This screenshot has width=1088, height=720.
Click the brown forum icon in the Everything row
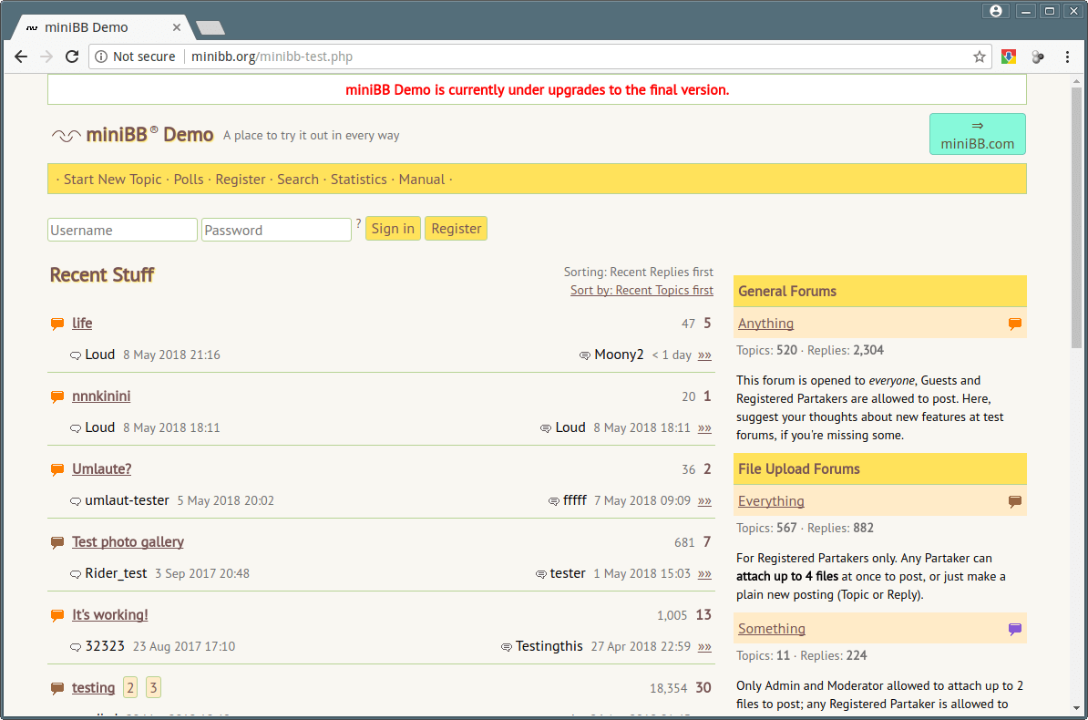(1014, 501)
